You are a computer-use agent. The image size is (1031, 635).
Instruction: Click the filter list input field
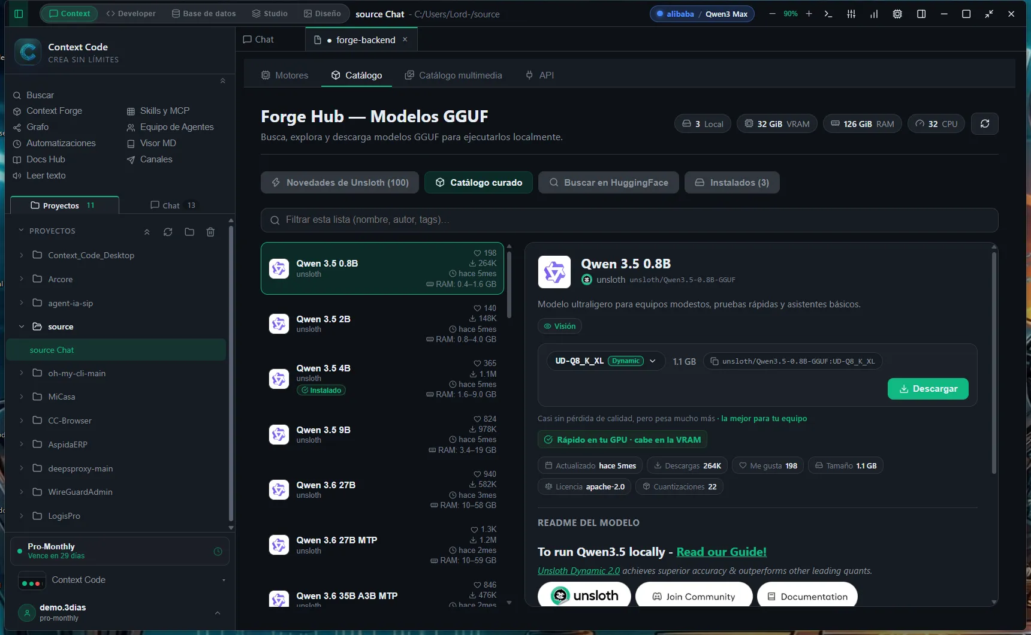629,220
